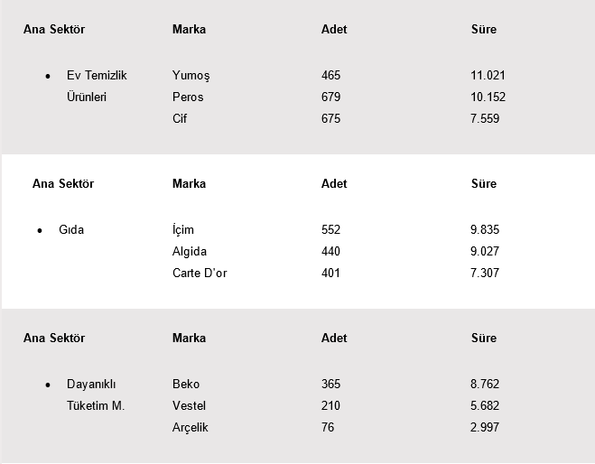This screenshot has width=595, height=464.
Task: Click the Ev Temizlik Ürünleri sector label
Action: (x=96, y=87)
